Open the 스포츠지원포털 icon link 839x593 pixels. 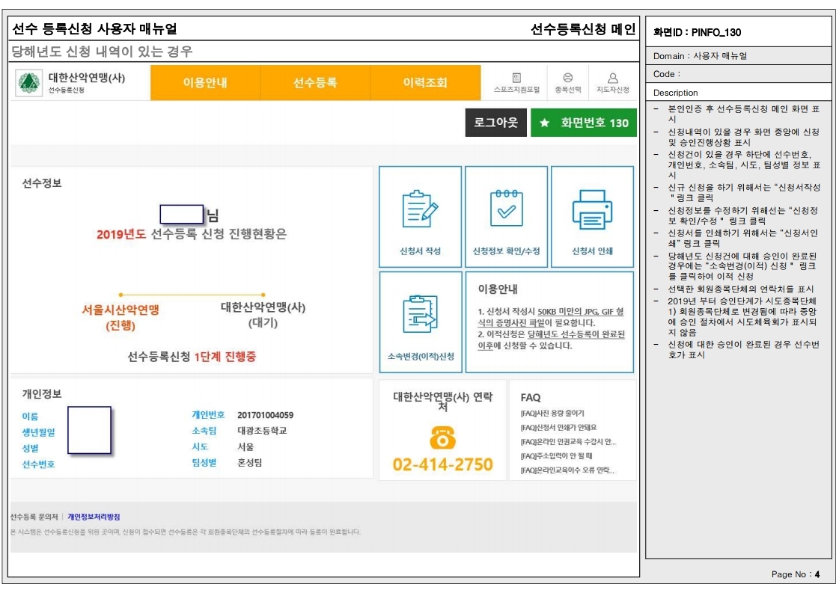point(516,83)
